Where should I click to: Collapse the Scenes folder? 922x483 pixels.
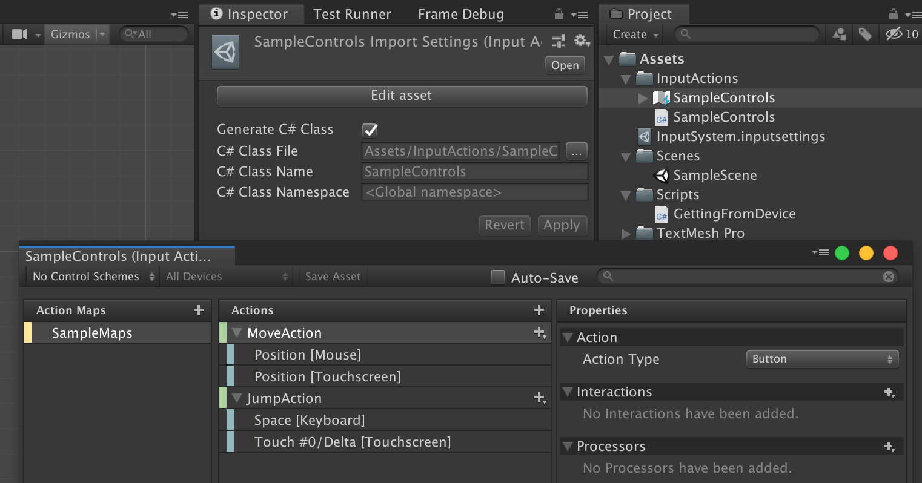pos(626,156)
